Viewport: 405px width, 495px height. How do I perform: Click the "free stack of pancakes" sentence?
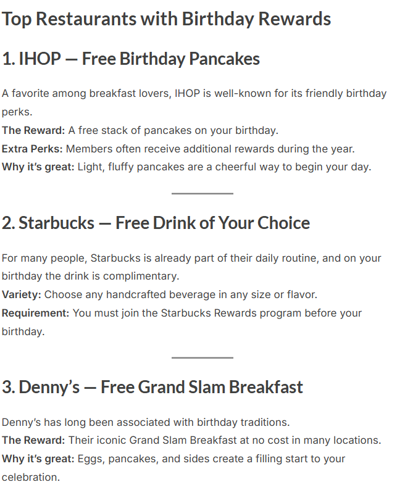pos(173,130)
